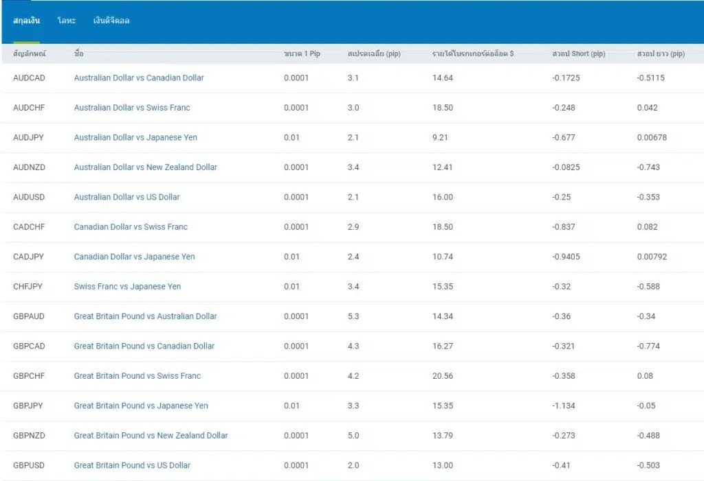
Task: Select the GBPNZD symbol cell
Action: coord(29,435)
